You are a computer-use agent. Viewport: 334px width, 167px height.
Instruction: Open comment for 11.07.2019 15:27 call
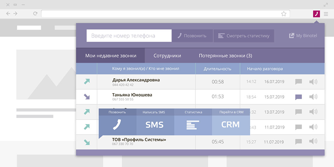298,142
